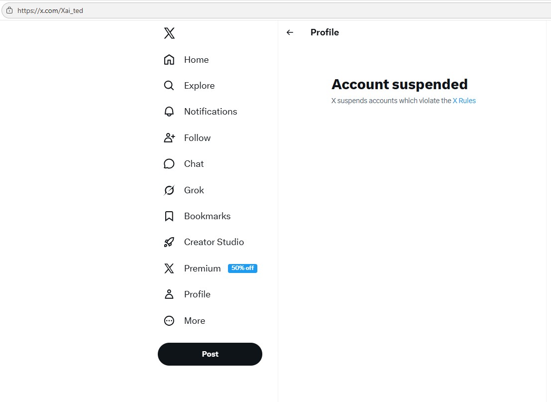
Task: Open the More options ellipsis icon
Action: click(x=169, y=320)
